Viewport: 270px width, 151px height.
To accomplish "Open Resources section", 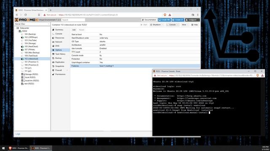I will tap(59, 38).
